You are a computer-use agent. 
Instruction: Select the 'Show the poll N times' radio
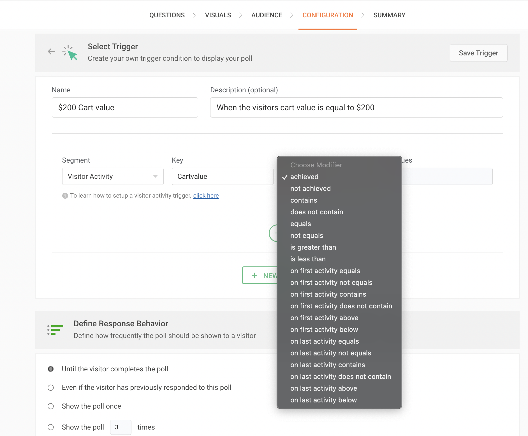click(x=51, y=427)
